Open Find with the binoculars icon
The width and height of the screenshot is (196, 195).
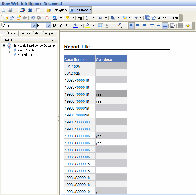30,10
